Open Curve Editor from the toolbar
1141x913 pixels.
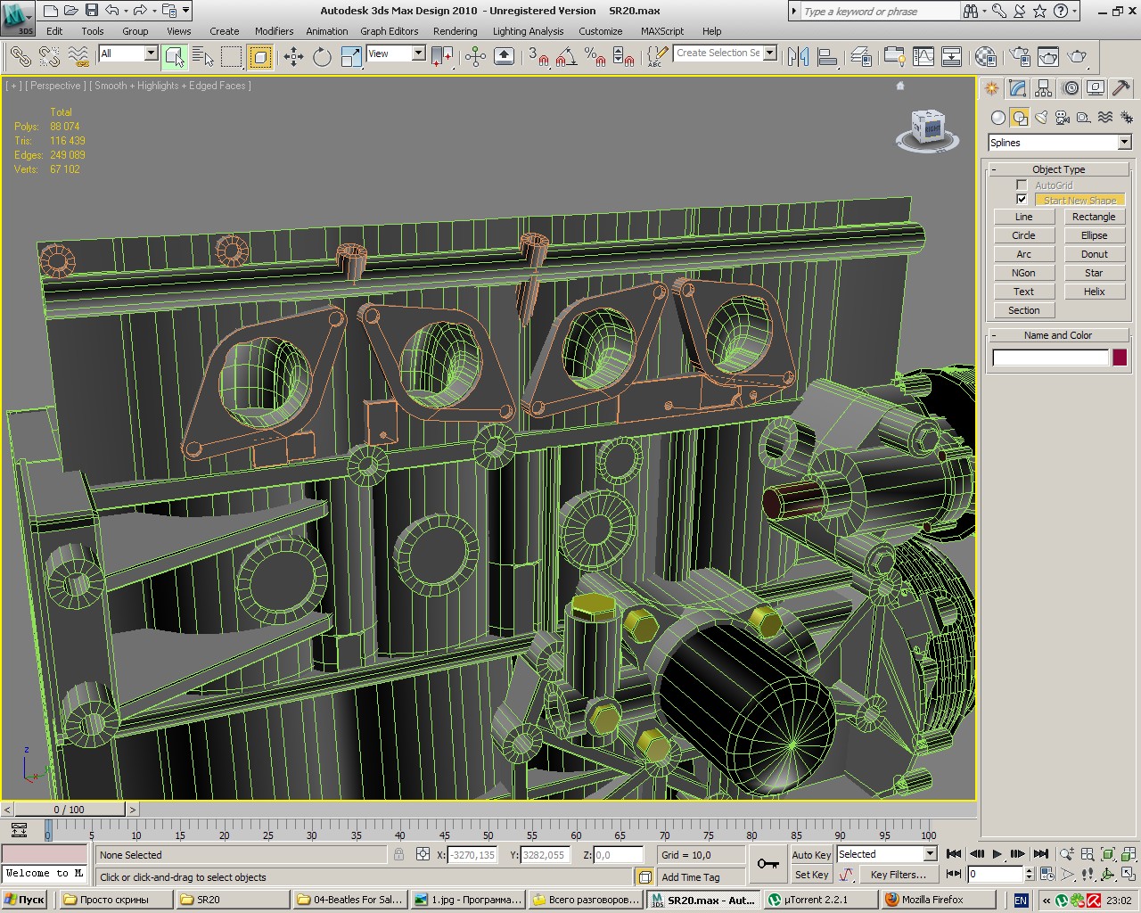[923, 57]
